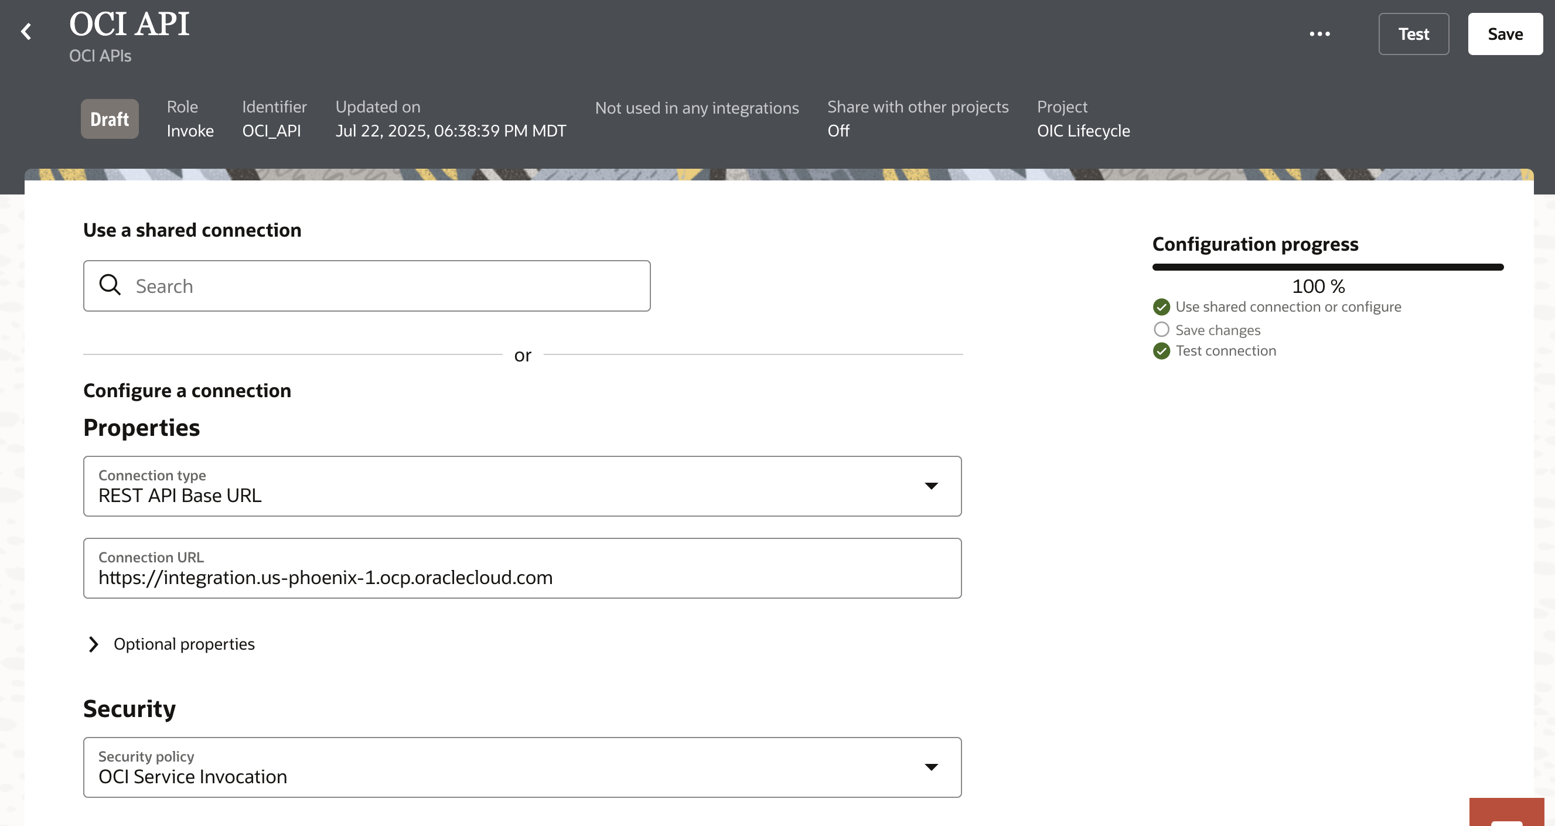1555x826 pixels.
Task: Open the Connection type dropdown
Action: pos(932,486)
